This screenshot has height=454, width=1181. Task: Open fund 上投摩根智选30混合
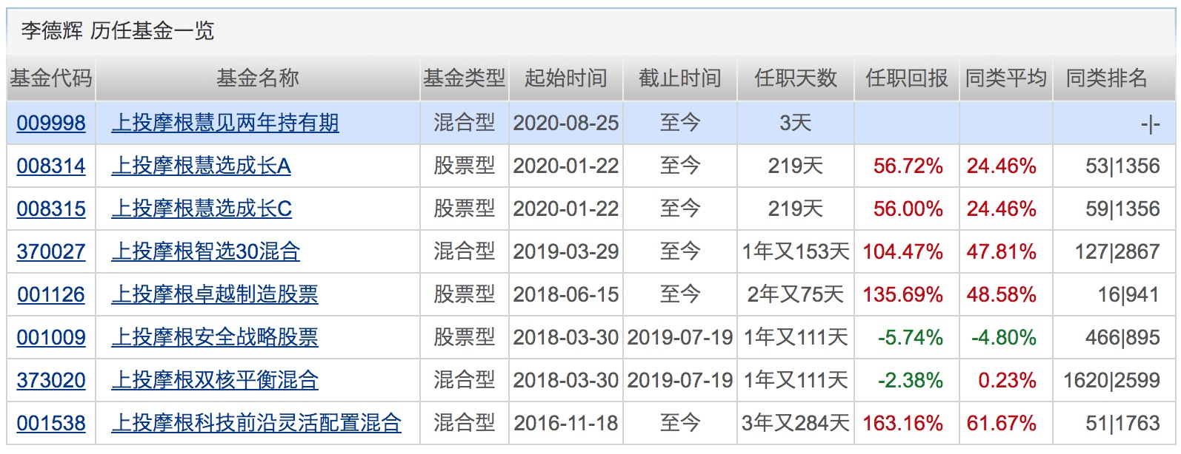tap(205, 251)
